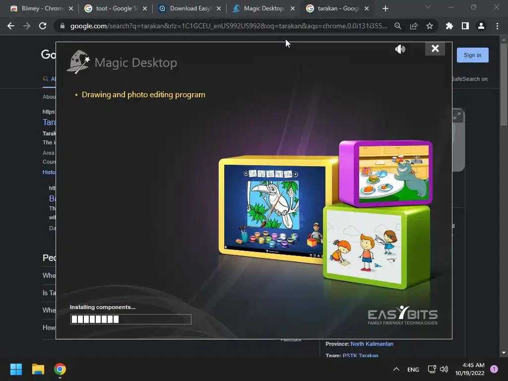Click Chrome icon in taskbar
Viewport: 508px width, 381px height.
coord(60,369)
